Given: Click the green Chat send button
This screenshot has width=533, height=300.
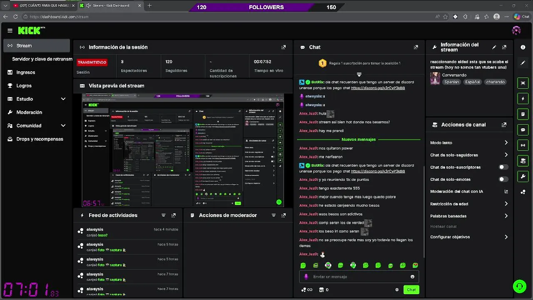Looking at the screenshot, I should tap(411, 290).
